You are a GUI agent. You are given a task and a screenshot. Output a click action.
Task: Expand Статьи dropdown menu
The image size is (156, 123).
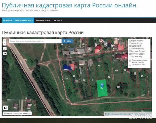coord(57,20)
